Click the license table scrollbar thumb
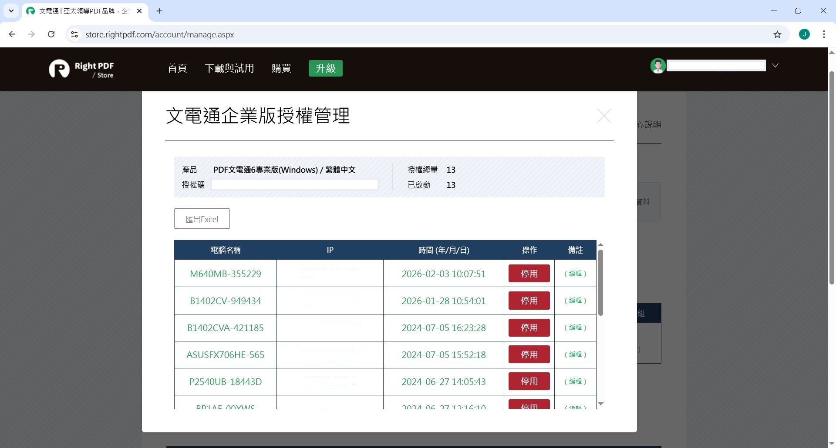836x448 pixels. pyautogui.click(x=601, y=282)
